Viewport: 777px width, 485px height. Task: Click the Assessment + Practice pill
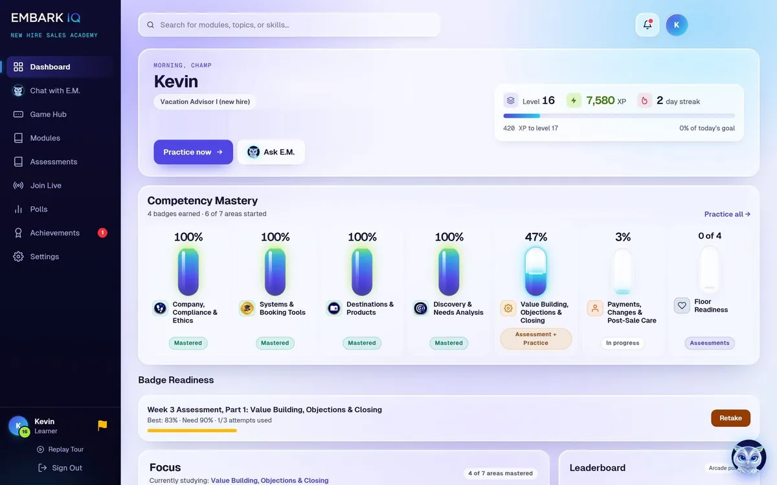(536, 339)
